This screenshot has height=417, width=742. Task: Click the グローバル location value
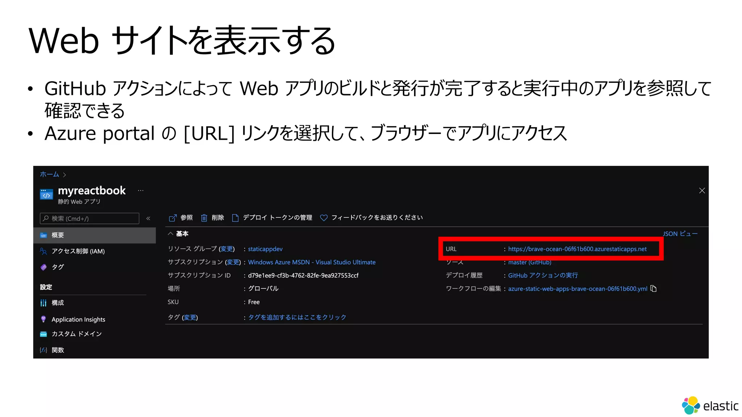(263, 288)
